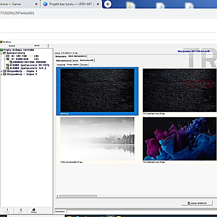Select the misty lake background thumbnail
Image resolution: width=217 pixels, height=217 pixels.
pyautogui.click(x=97, y=139)
